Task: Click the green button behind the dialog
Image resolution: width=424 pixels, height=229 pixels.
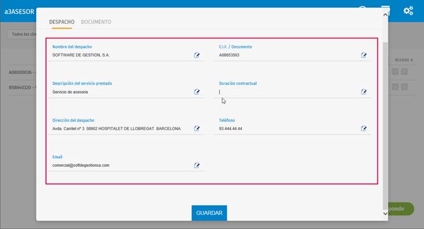Action: 401,209
